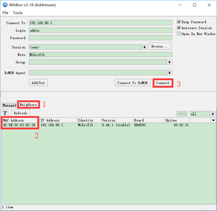The image size is (217, 211).
Task: Click the Note field containing MikroTik
Action: coord(101,55)
